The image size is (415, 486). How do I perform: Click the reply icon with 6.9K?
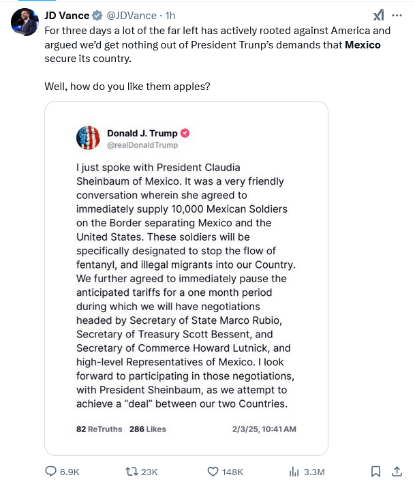52,472
